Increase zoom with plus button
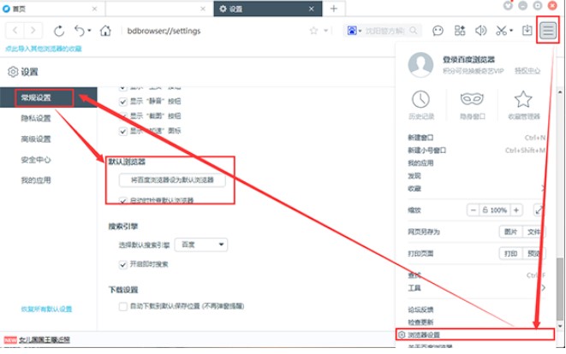 click(x=516, y=210)
